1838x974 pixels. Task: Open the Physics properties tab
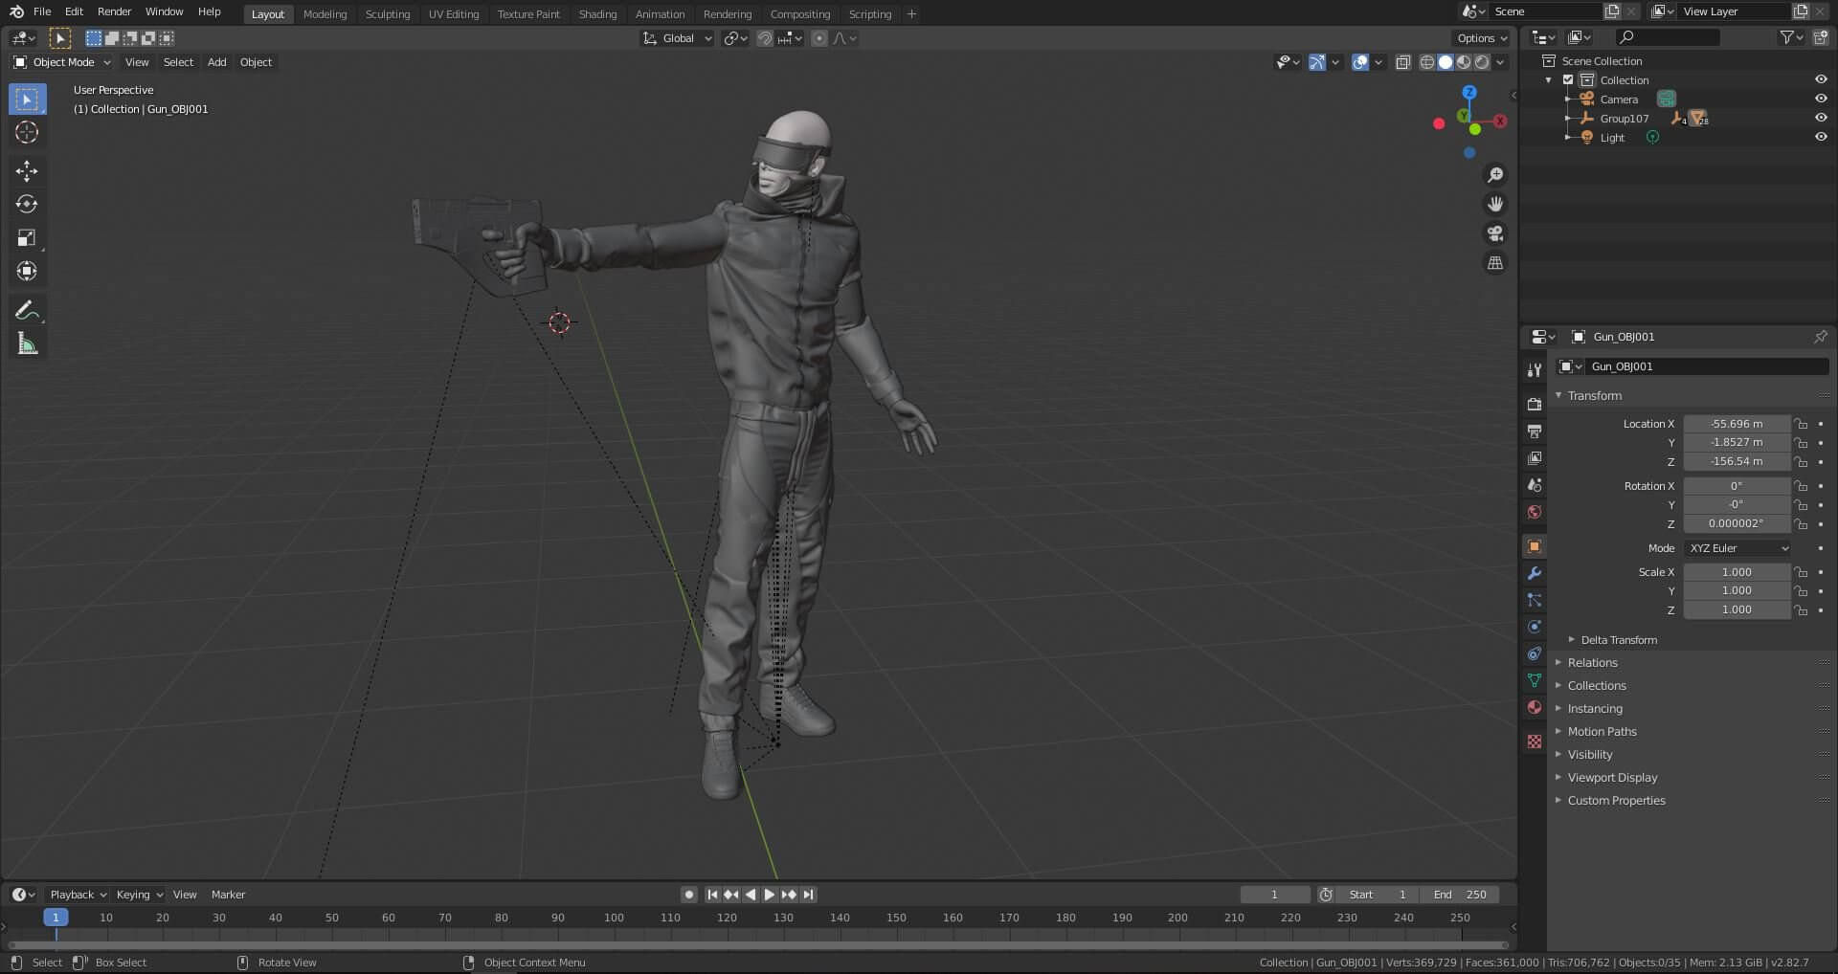tap(1535, 627)
